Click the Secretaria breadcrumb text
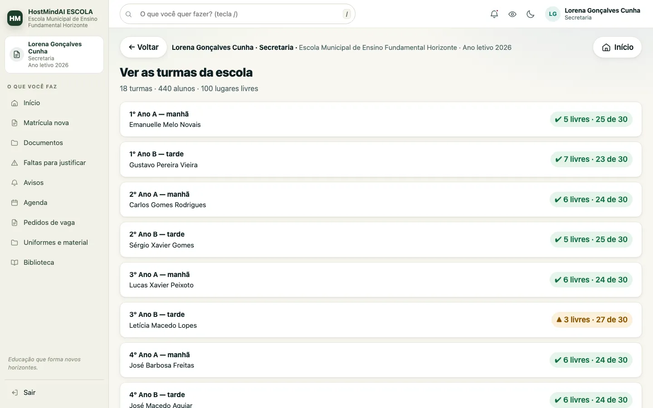653x408 pixels. coord(276,48)
